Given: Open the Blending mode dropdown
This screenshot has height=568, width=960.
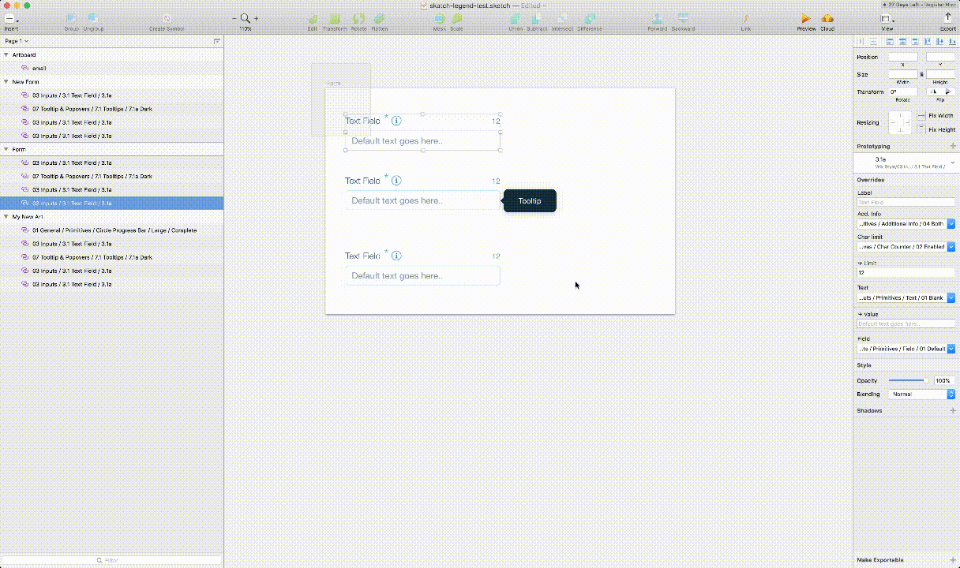Looking at the screenshot, I should pyautogui.click(x=921, y=394).
